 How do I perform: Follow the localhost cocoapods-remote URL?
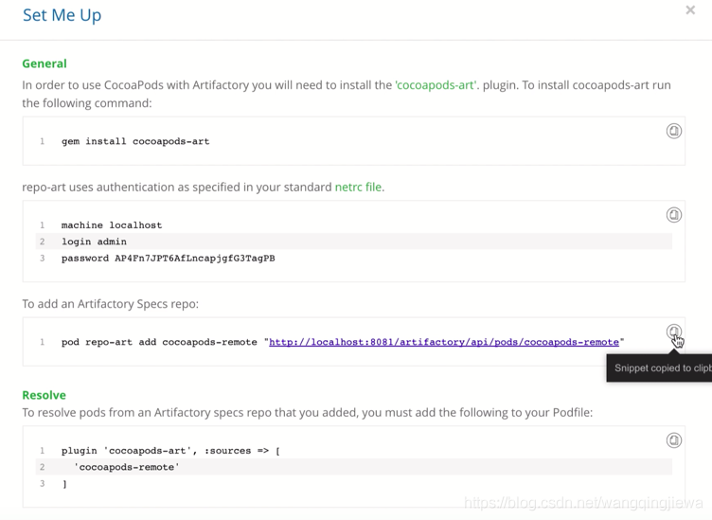[x=444, y=342]
